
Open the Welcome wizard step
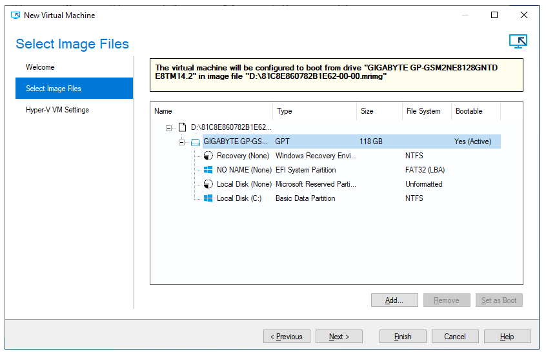point(40,67)
